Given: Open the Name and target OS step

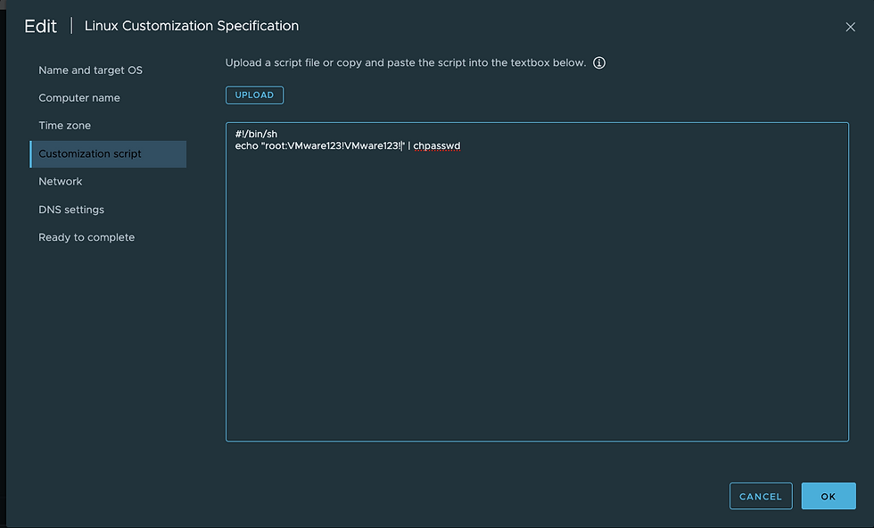Looking at the screenshot, I should pos(90,70).
